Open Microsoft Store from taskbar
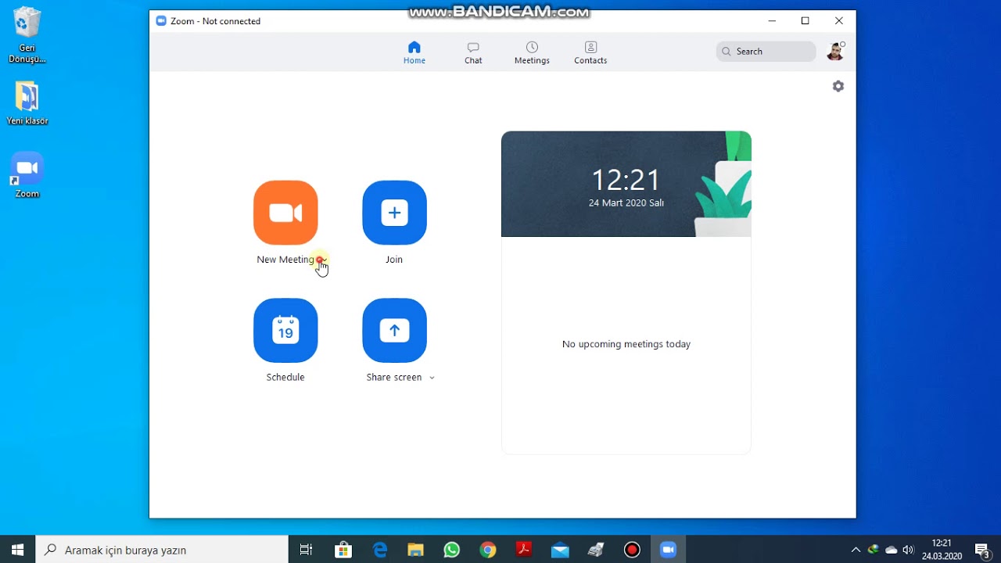 click(343, 550)
